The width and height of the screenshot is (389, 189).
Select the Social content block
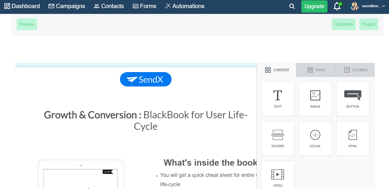[315, 139]
